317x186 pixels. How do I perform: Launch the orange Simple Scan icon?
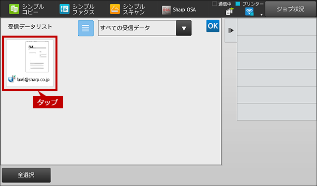pos(115,9)
